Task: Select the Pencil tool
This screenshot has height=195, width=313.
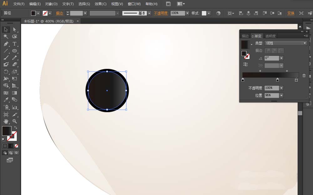Action: [x=15, y=58]
